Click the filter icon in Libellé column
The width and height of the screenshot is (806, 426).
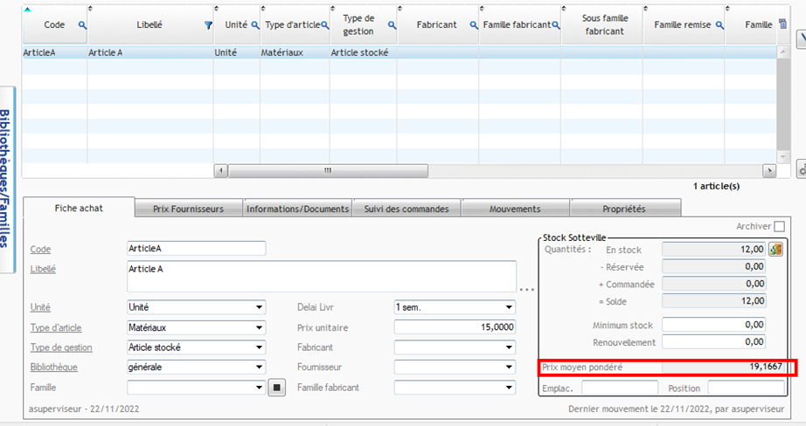click(208, 26)
